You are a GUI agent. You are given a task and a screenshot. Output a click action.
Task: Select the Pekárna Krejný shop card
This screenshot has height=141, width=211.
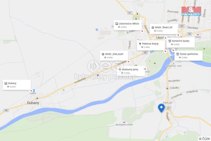[151, 45]
